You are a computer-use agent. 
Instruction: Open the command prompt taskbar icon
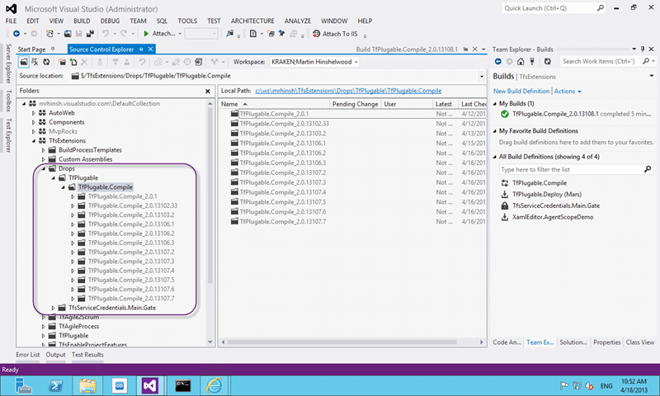pyautogui.click(x=182, y=385)
